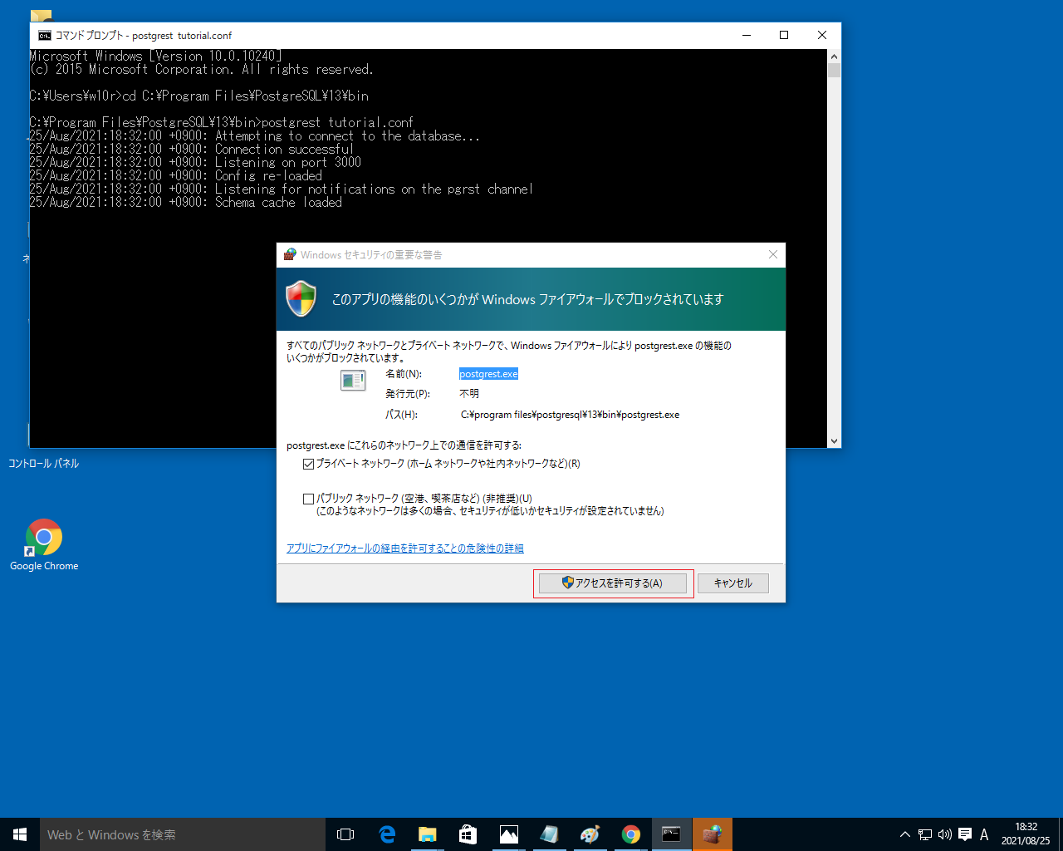The width and height of the screenshot is (1063, 851).
Task: Open Task View from taskbar
Action: pyautogui.click(x=345, y=834)
